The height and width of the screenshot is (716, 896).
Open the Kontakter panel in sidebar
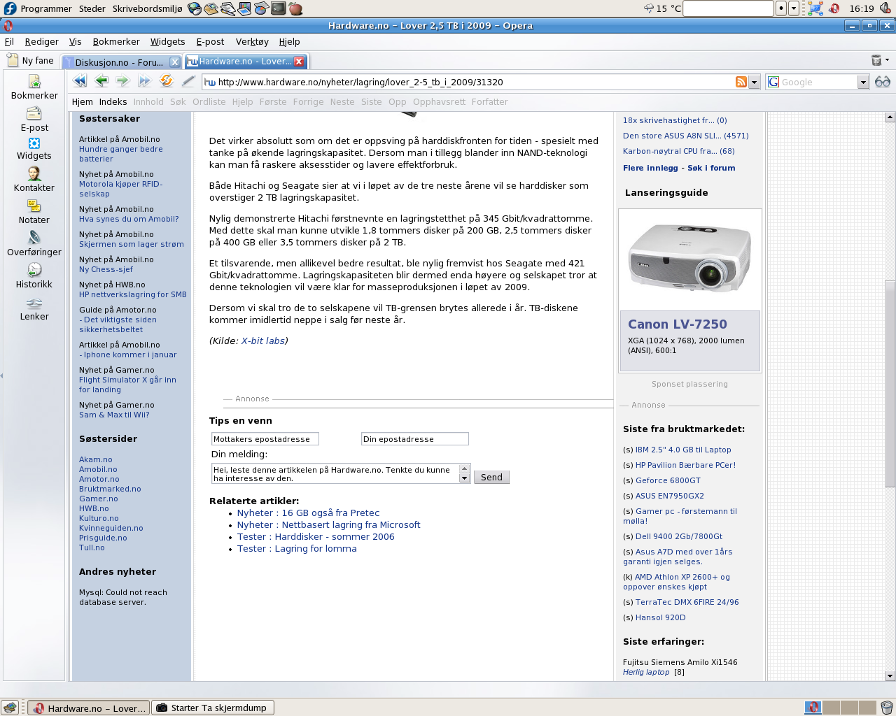tap(34, 180)
